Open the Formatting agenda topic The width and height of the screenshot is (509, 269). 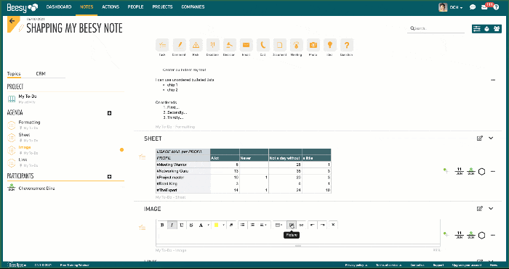(29, 123)
